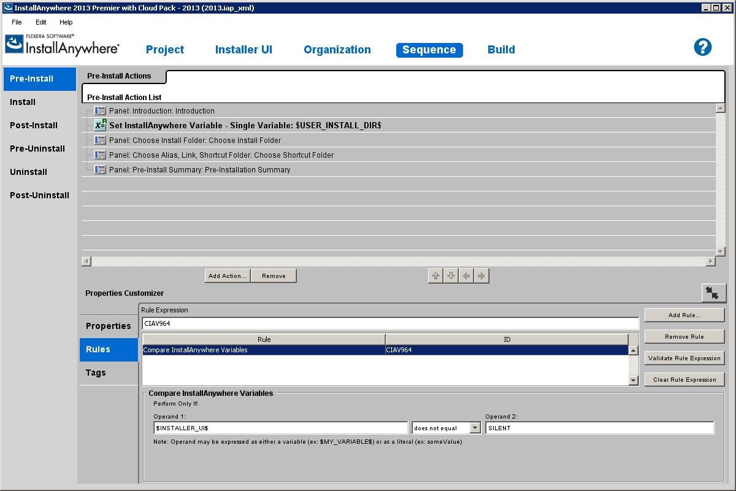Click the Add Action... button
This screenshot has height=491, width=736.
click(228, 276)
